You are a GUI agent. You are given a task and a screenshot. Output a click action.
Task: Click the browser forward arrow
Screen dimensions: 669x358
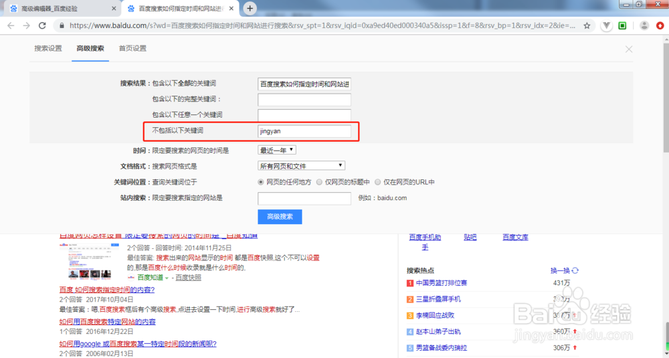pos(27,25)
